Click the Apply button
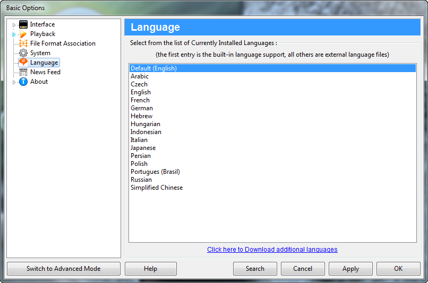 (350, 269)
